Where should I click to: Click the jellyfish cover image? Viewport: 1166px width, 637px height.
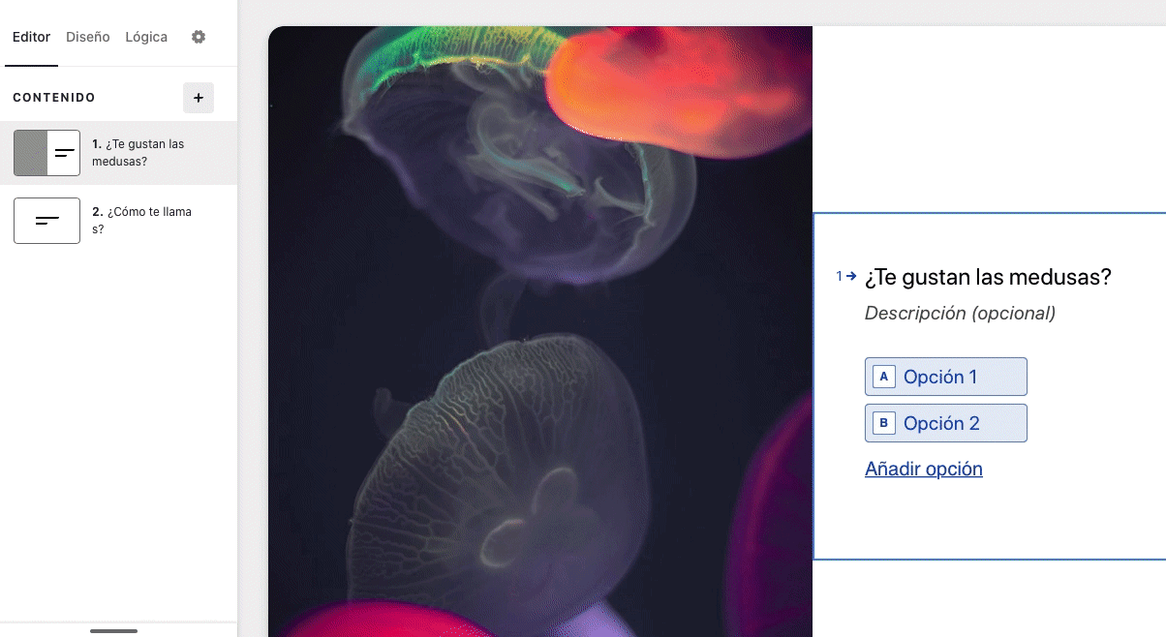point(540,331)
